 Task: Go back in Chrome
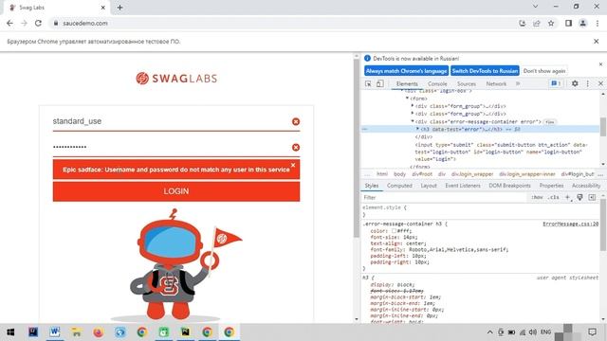(9, 23)
